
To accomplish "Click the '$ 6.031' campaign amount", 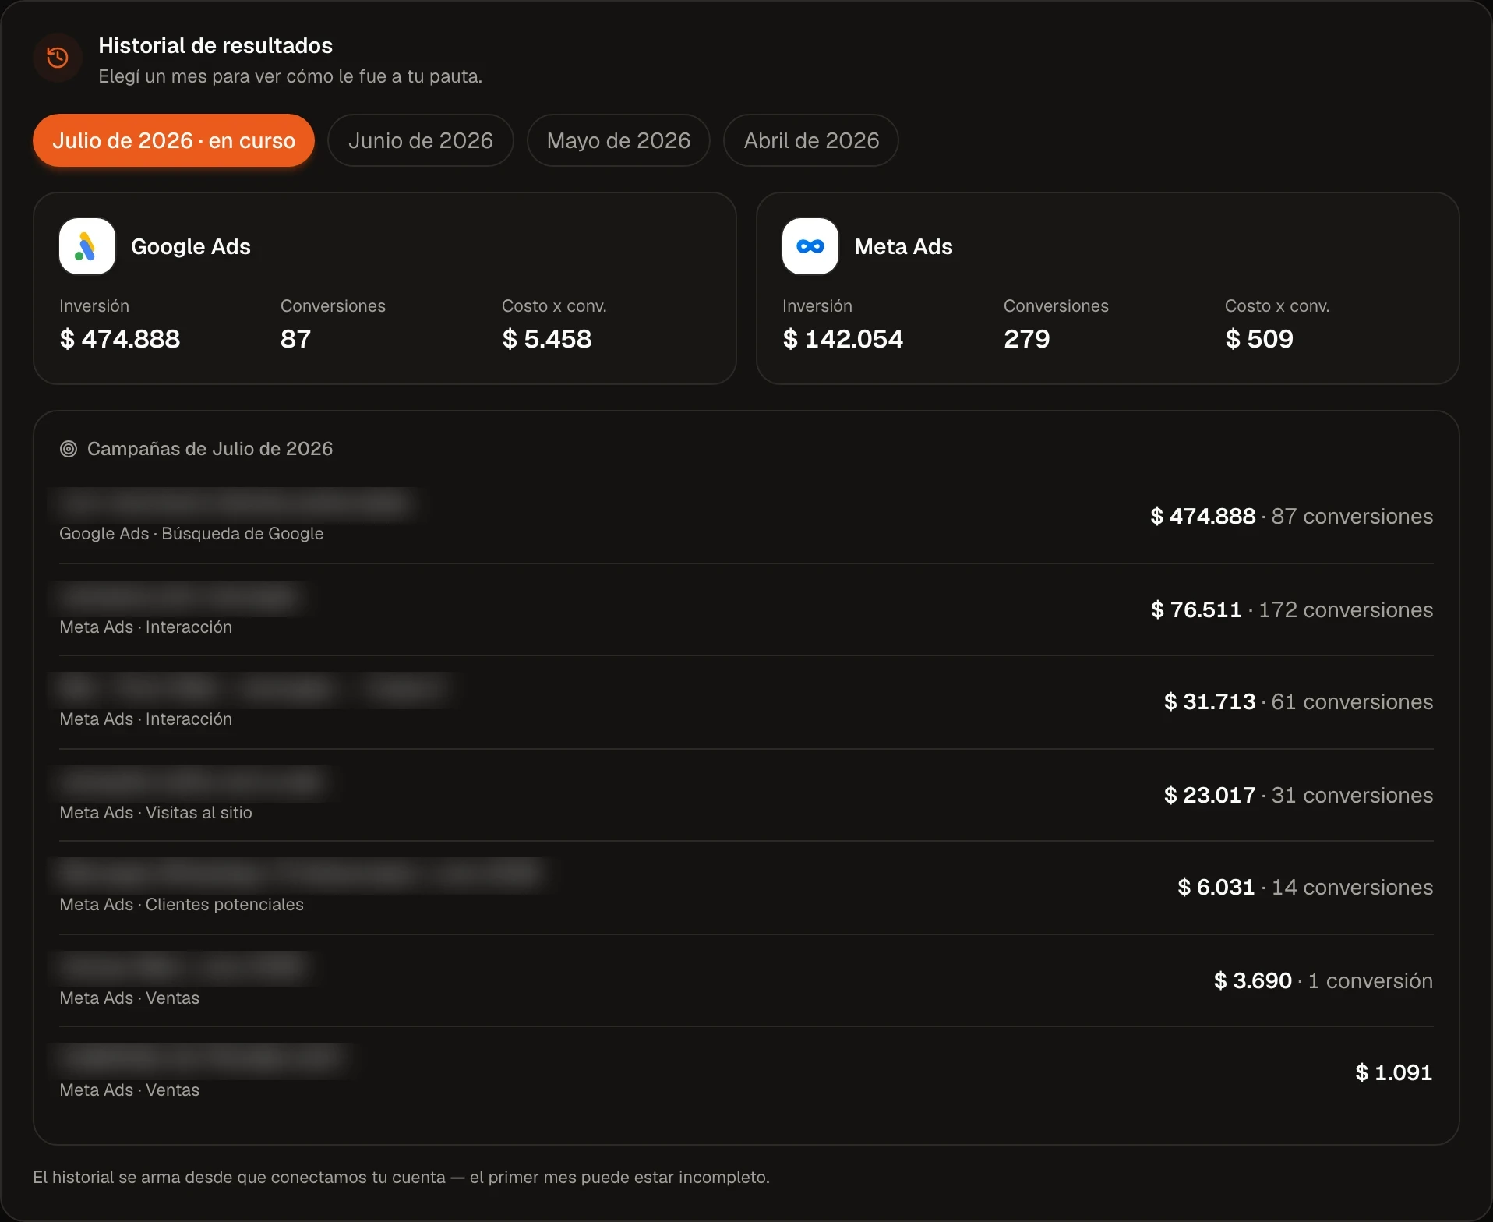I will (x=1216, y=888).
